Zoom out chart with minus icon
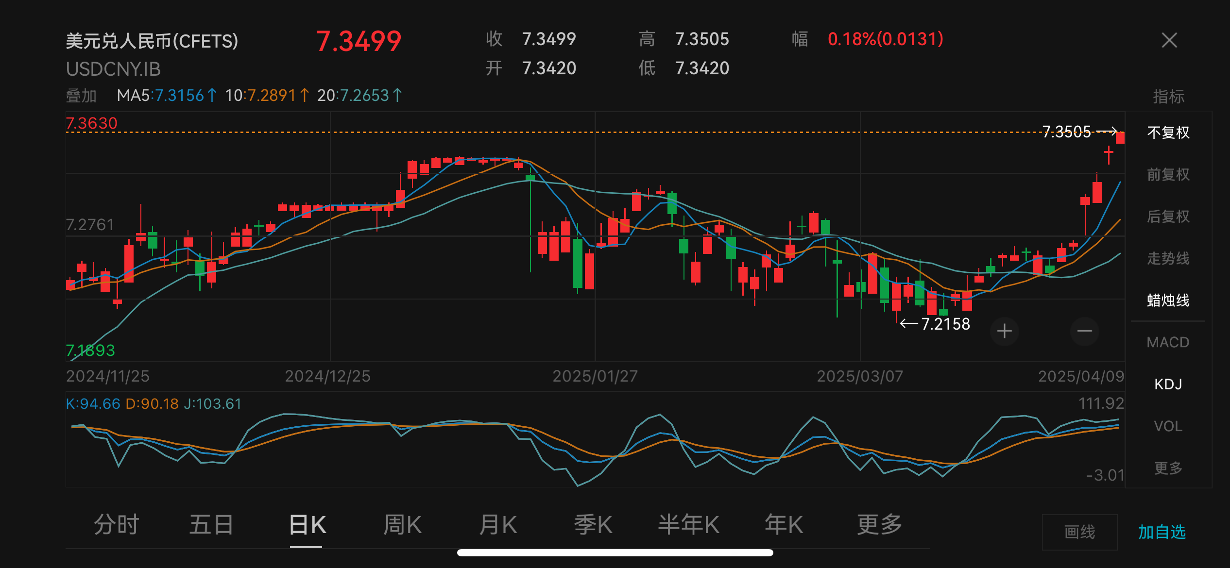Viewport: 1230px width, 568px height. pyautogui.click(x=1084, y=332)
